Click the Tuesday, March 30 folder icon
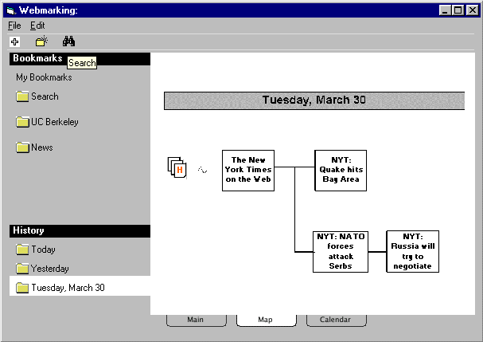483x342 pixels. 22,288
